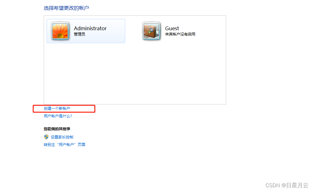Click the 选择希望更改的帐户 page heading
The image size is (313, 191).
66,8
